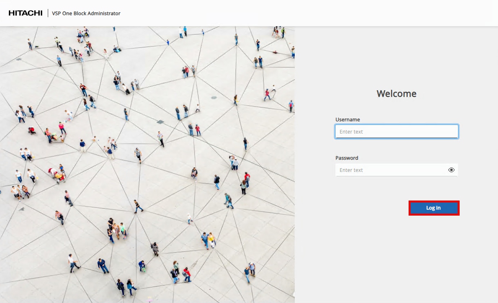Viewport: 498px width, 303px height.
Task: Click the Username label
Action: [347, 119]
